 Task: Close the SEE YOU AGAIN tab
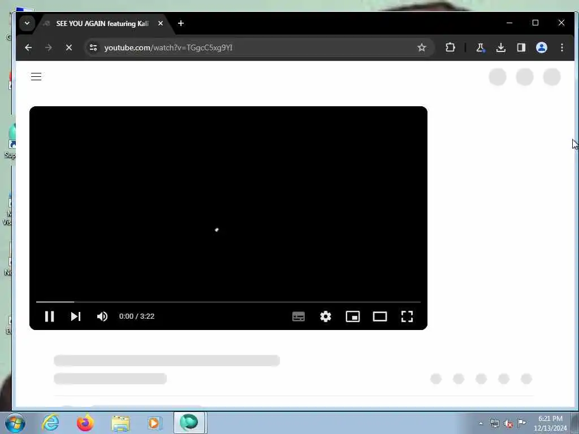[x=160, y=23]
